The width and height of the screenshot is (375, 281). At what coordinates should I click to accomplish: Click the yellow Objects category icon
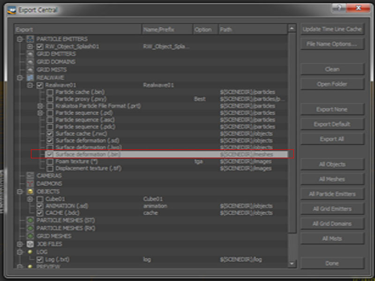coord(30,192)
